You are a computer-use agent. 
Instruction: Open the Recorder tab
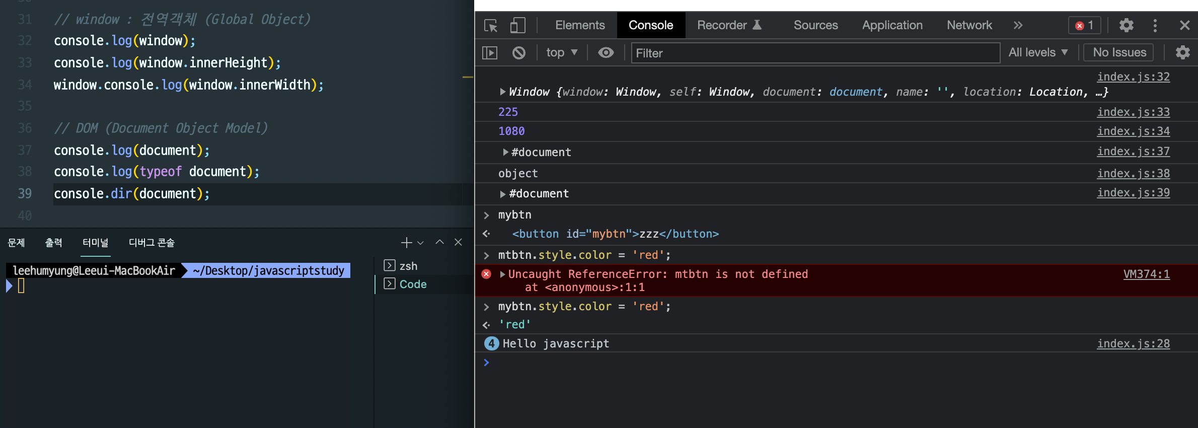(x=729, y=25)
